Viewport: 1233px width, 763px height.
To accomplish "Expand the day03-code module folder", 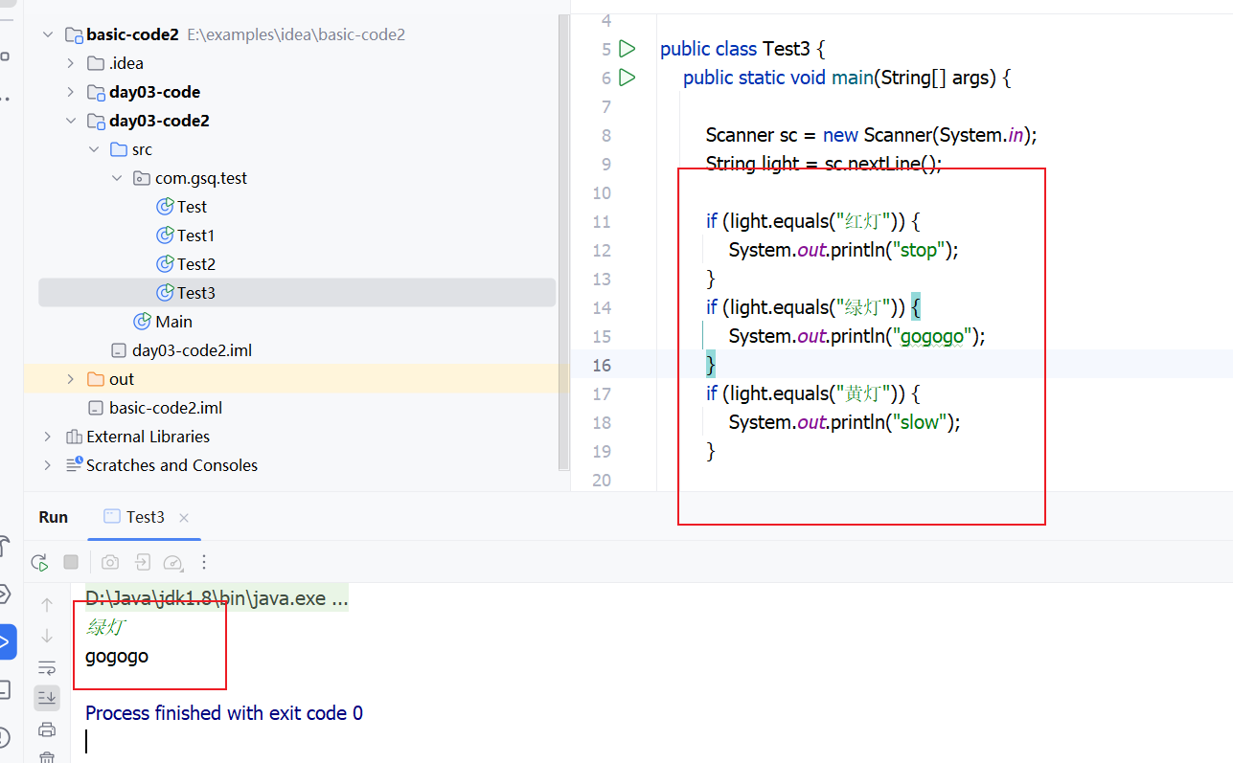I will point(71,92).
